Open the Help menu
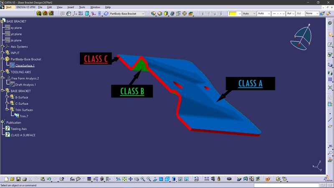The image size is (334, 188). [x=108, y=7]
